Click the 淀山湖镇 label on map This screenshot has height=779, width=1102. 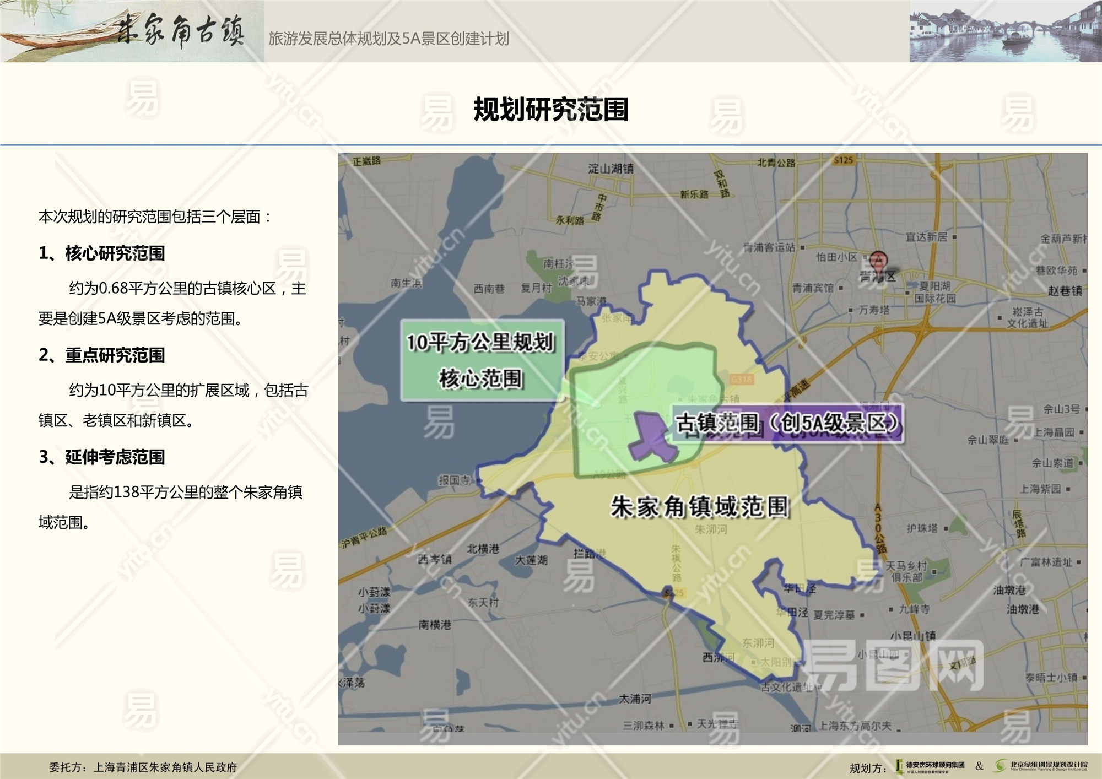(611, 169)
